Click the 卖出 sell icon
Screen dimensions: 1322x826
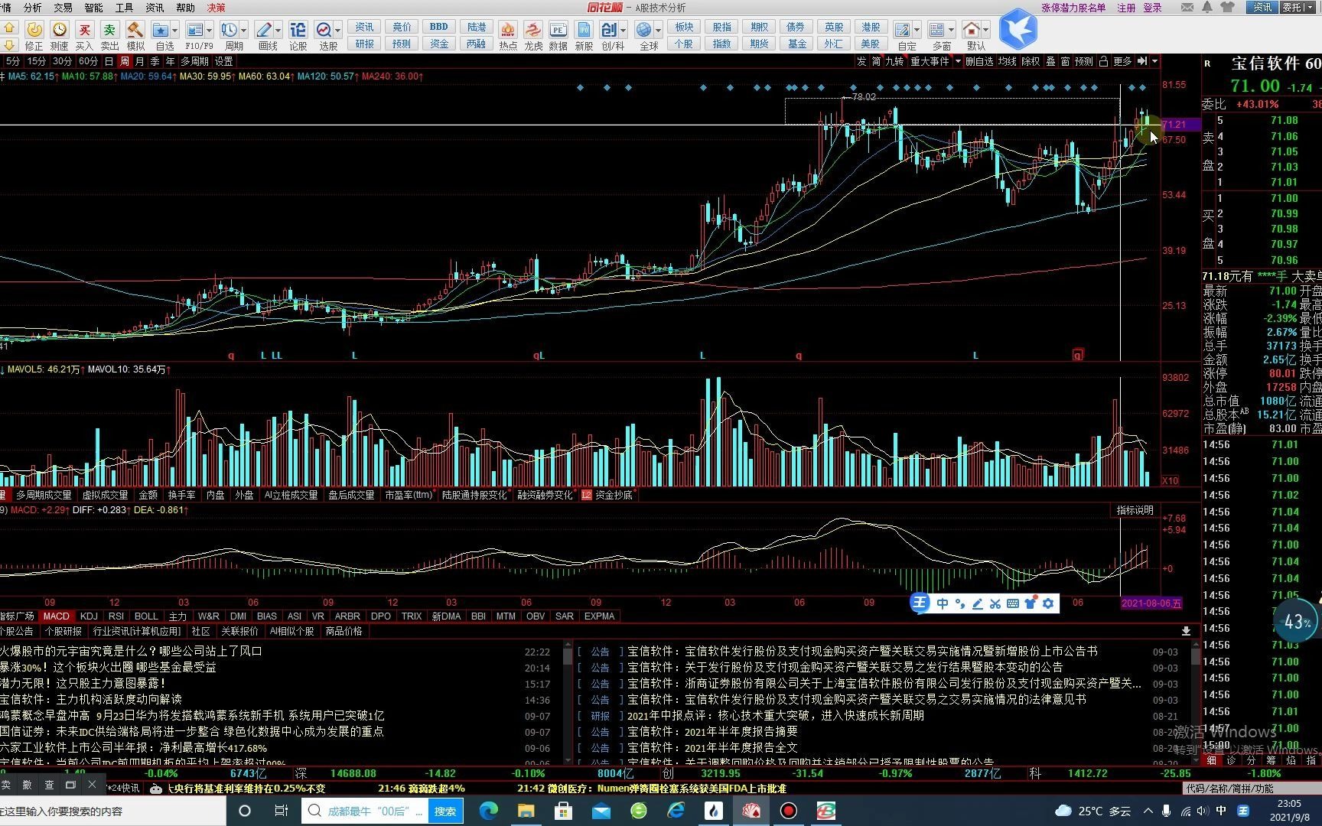point(110,30)
